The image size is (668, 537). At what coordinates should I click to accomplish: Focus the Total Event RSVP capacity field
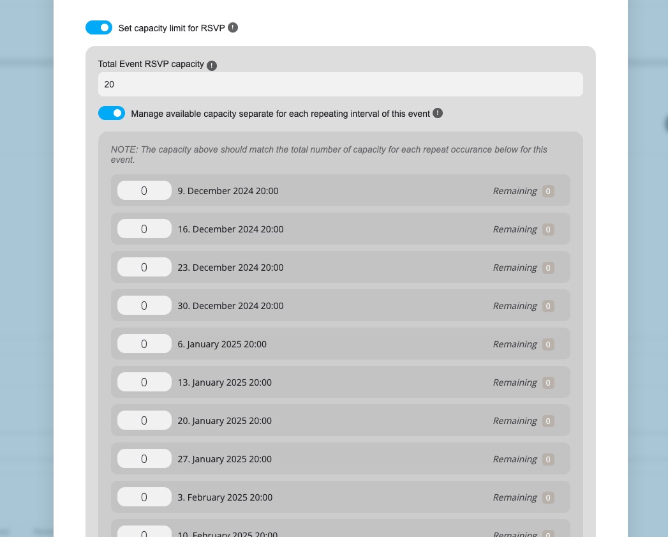tap(341, 84)
